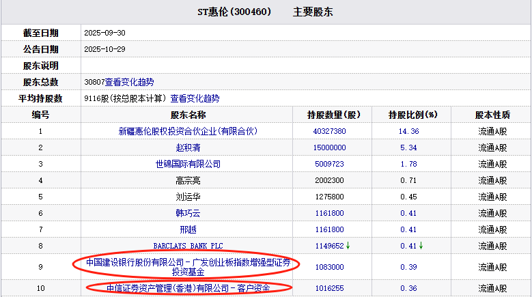Click holding quantity 1016255
Image resolution: width=532 pixels, height=297 pixels.
point(331,288)
